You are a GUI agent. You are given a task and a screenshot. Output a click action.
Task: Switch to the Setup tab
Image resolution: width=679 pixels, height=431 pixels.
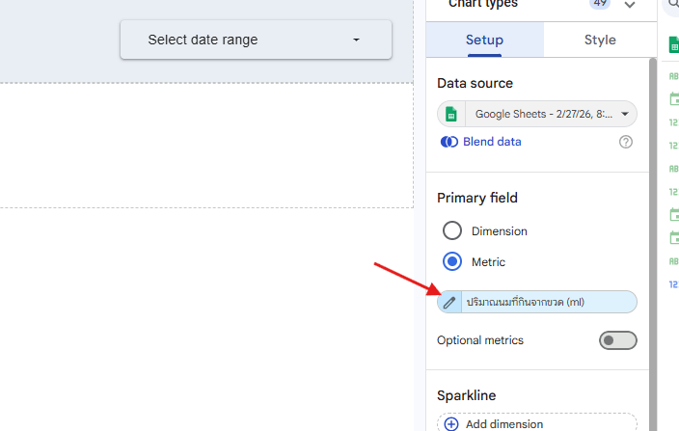484,40
